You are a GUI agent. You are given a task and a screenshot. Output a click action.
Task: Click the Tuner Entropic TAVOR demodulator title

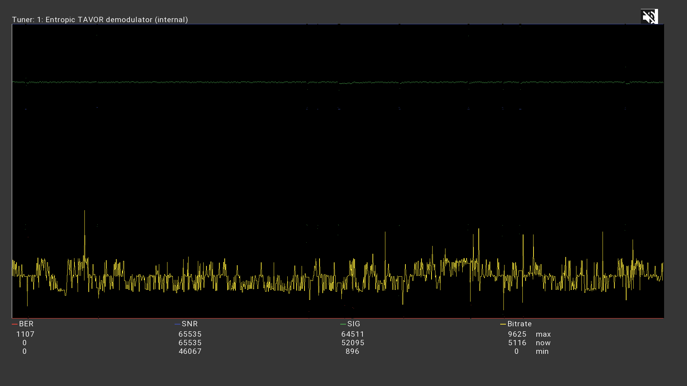coord(100,20)
